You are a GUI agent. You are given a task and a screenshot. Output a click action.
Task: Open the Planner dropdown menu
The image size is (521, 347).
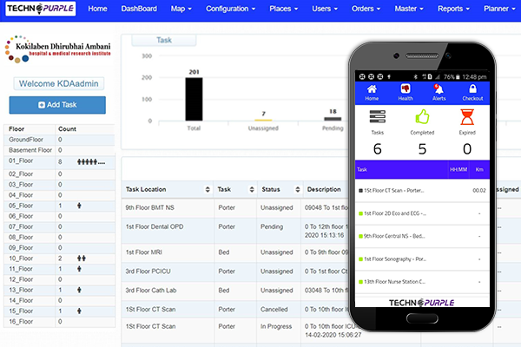coord(499,9)
